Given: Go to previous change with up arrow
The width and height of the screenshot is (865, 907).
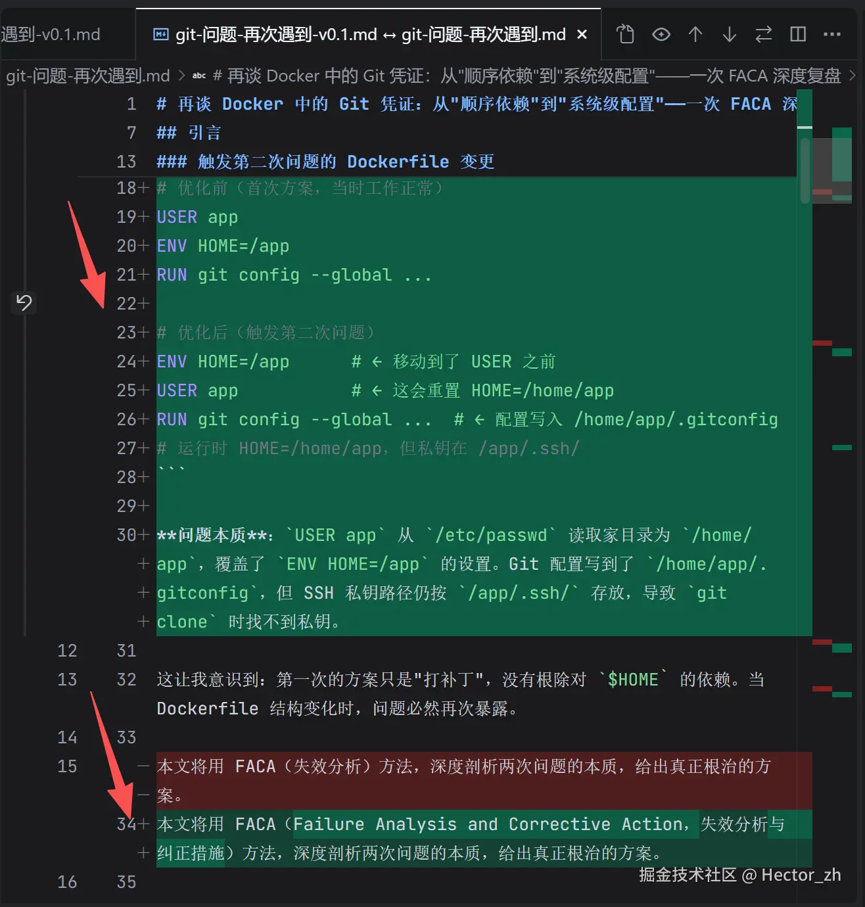Looking at the screenshot, I should point(695,34).
